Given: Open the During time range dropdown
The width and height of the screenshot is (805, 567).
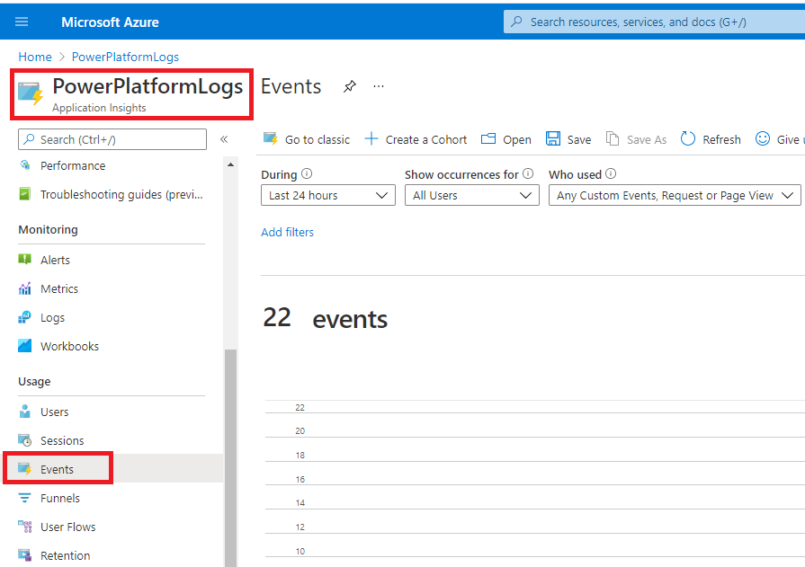Looking at the screenshot, I should coord(327,195).
